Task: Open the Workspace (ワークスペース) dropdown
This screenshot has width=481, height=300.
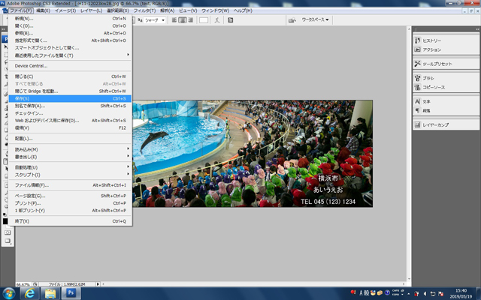Action: 315,20
